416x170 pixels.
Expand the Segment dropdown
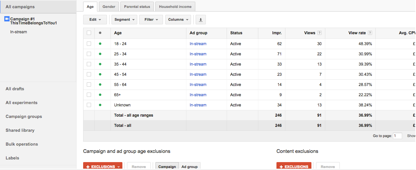pos(124,20)
